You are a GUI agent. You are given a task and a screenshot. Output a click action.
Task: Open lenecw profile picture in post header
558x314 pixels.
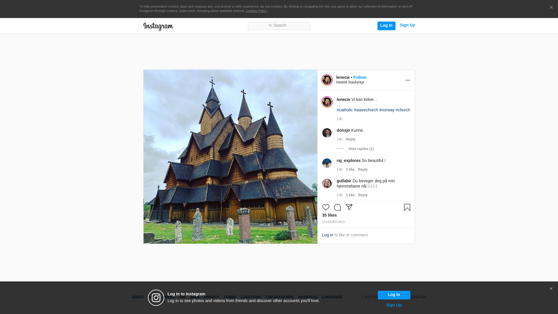[x=327, y=80]
